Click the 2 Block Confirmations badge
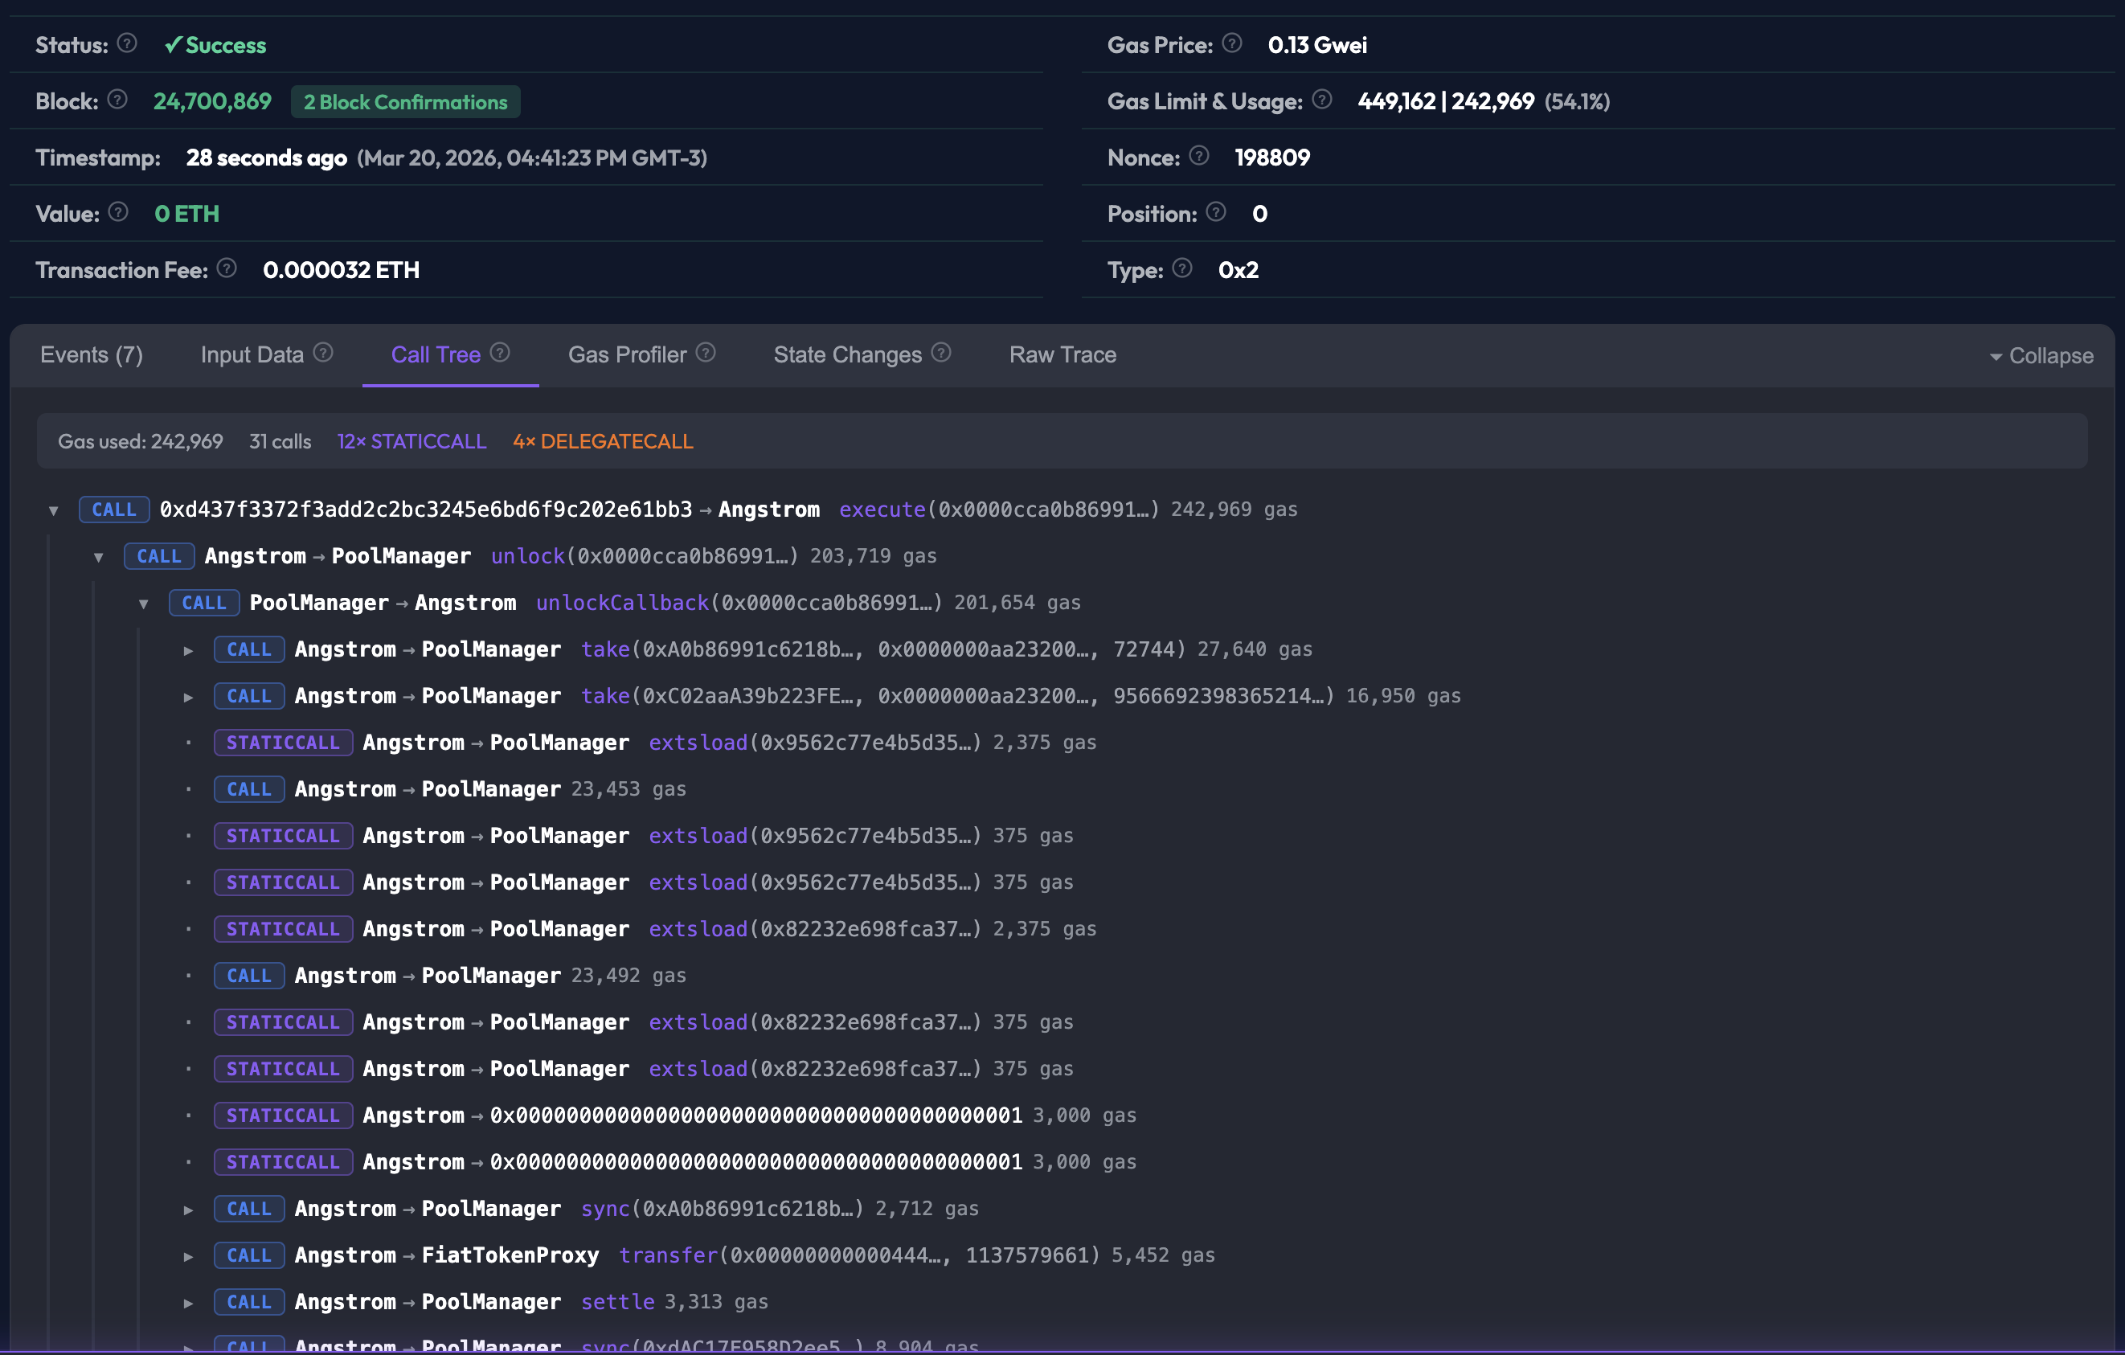The width and height of the screenshot is (2125, 1355). tap(406, 101)
